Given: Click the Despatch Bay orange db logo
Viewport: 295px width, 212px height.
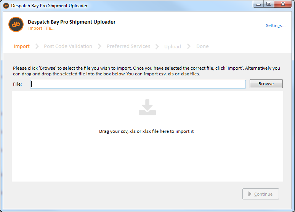Looking at the screenshot, I should 16,24.
